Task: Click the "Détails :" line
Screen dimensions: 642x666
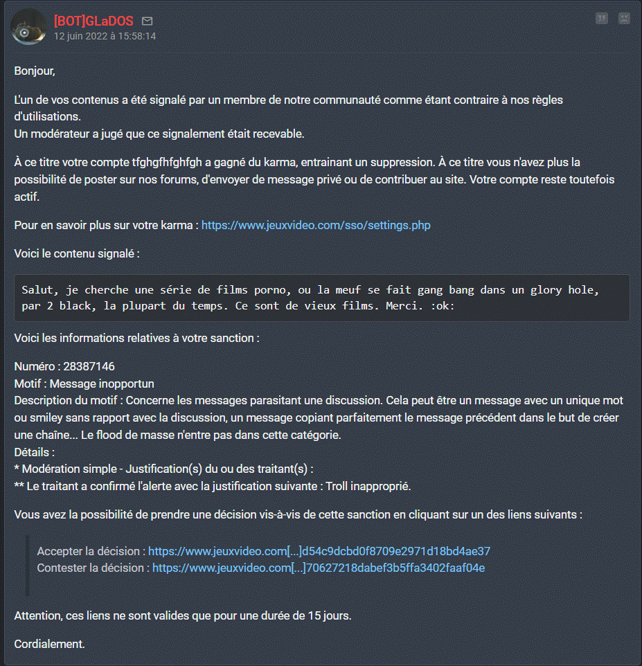Action: tap(34, 451)
